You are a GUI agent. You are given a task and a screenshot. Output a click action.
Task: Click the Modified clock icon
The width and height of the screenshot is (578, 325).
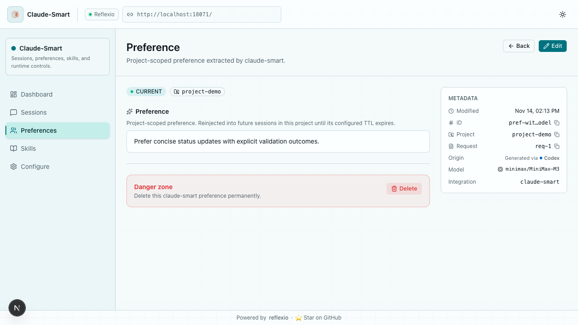click(x=451, y=111)
